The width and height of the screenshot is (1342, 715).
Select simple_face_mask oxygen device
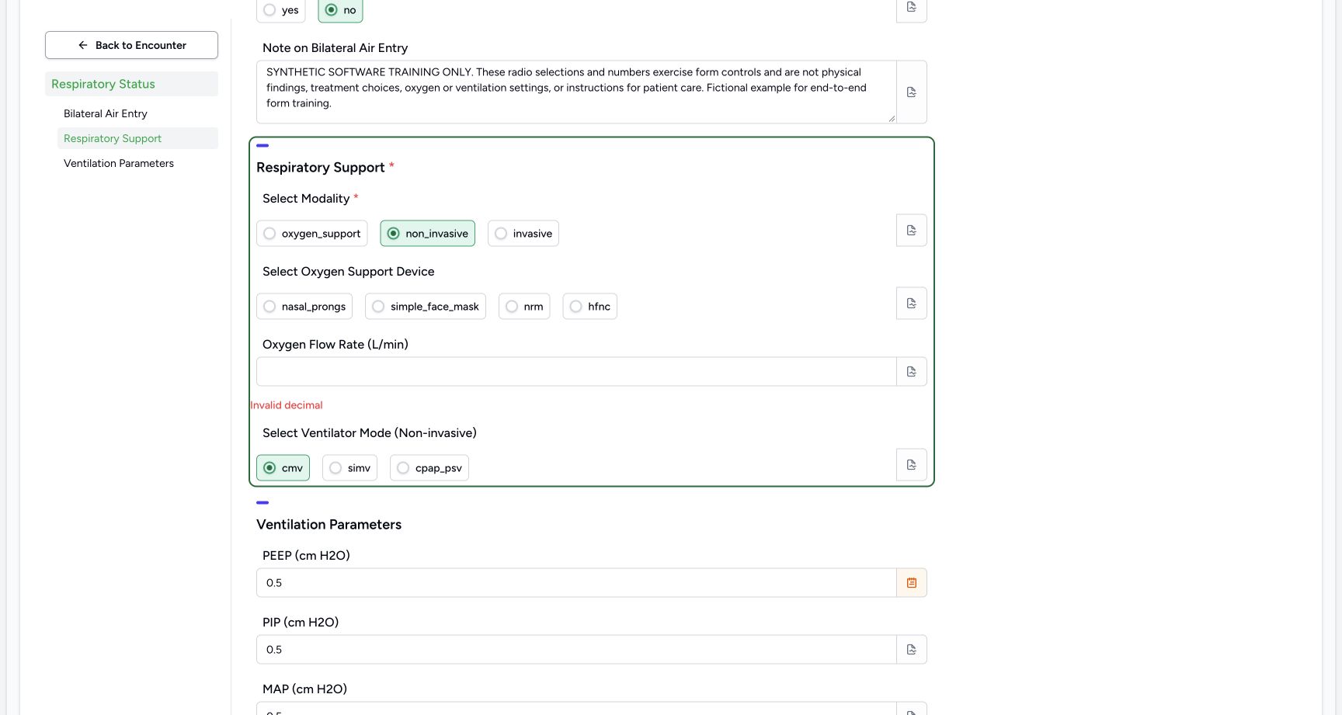click(425, 307)
